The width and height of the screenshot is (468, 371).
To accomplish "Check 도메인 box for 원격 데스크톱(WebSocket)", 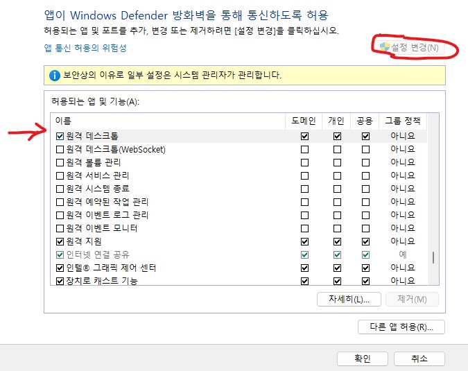I will coord(305,150).
